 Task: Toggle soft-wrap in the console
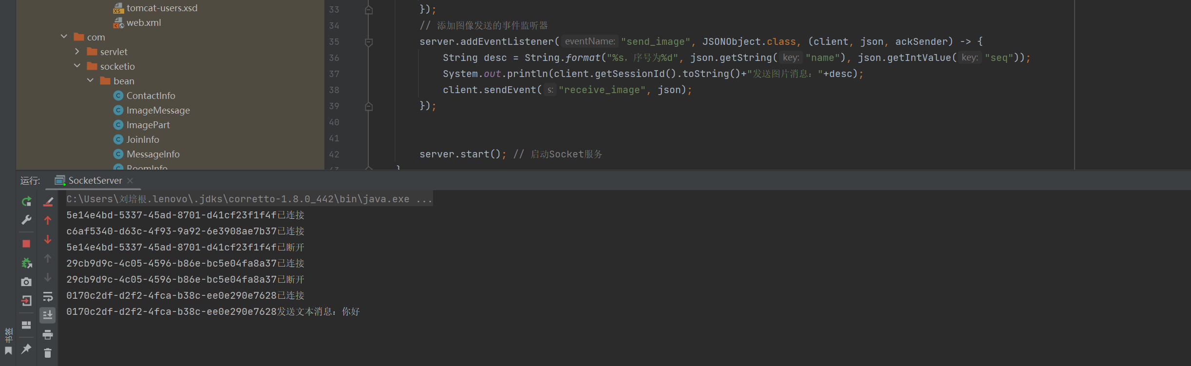tap(48, 297)
